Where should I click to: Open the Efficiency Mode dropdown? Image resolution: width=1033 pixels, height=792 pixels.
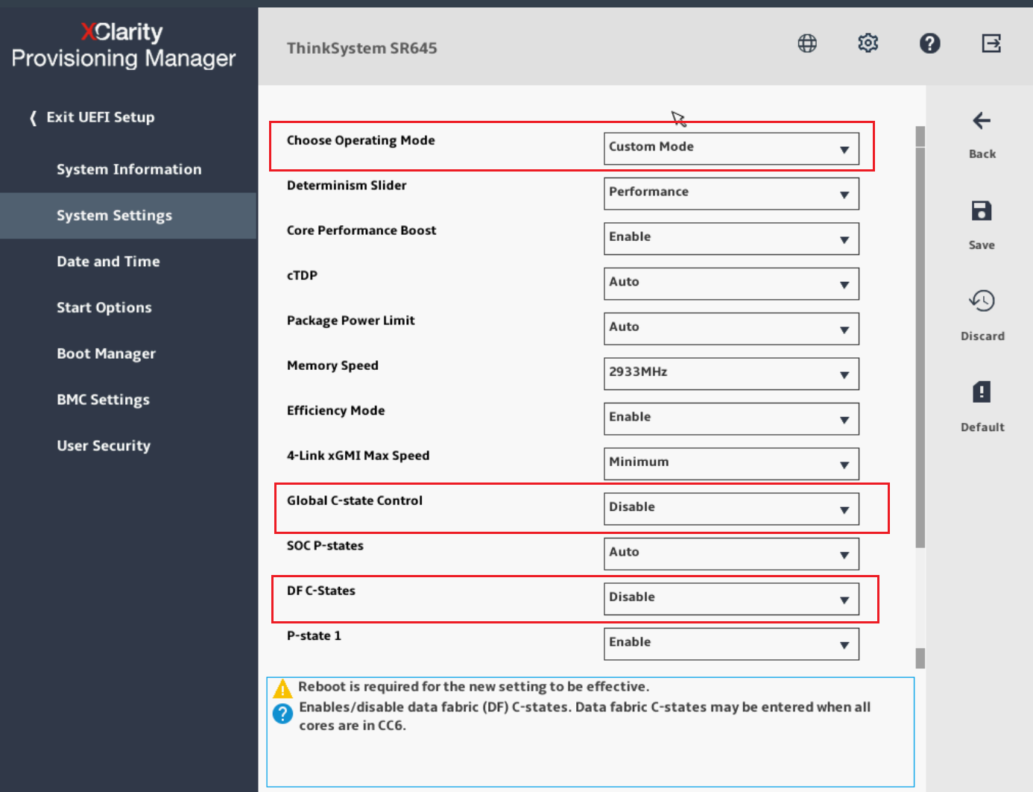[731, 419]
